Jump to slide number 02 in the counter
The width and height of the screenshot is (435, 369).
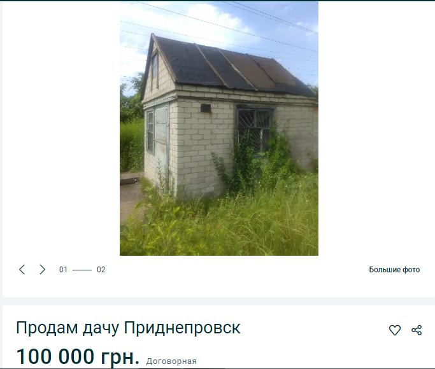[x=101, y=270]
